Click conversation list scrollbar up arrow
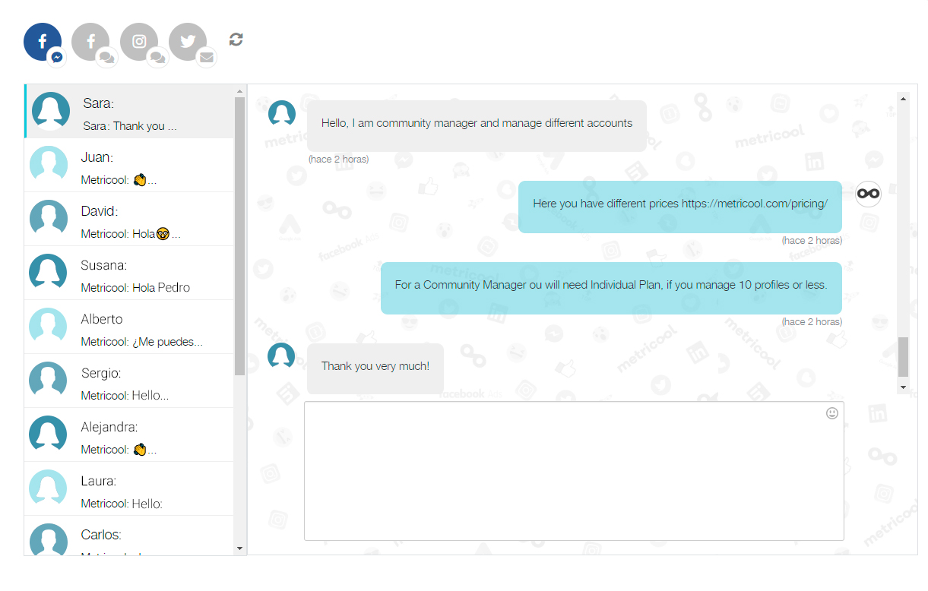Image resolution: width=928 pixels, height=591 pixels. coord(240,91)
